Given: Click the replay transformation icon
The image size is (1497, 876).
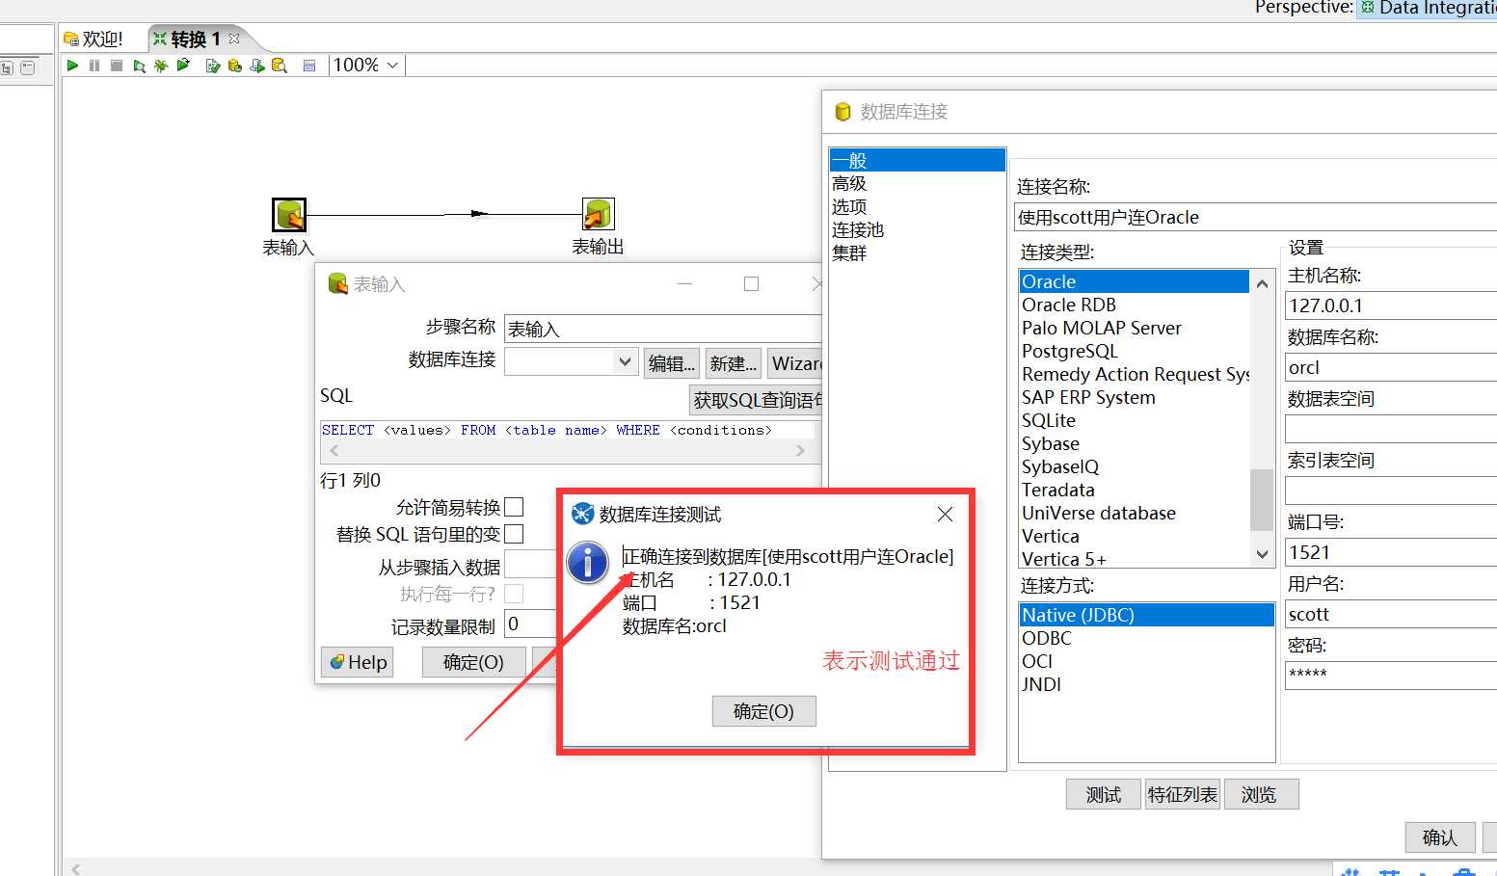Looking at the screenshot, I should 183,66.
